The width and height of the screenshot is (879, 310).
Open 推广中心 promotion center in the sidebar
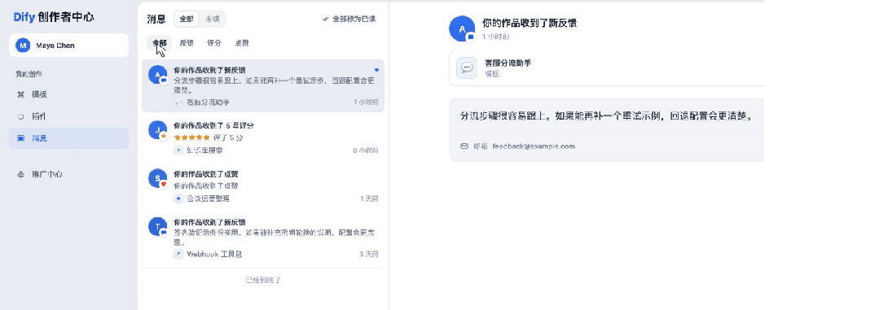coord(68,175)
